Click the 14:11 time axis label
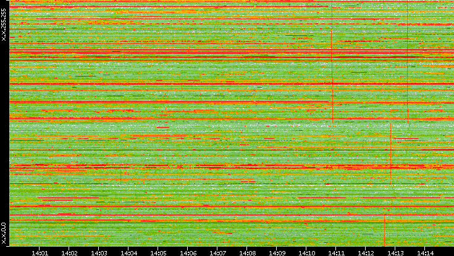454x256 pixels. pos(336,253)
